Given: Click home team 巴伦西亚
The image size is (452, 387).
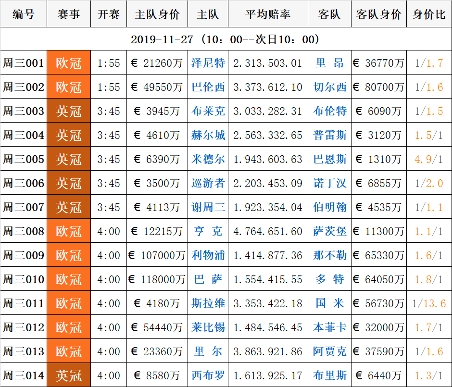Looking at the screenshot, I should [x=208, y=87].
